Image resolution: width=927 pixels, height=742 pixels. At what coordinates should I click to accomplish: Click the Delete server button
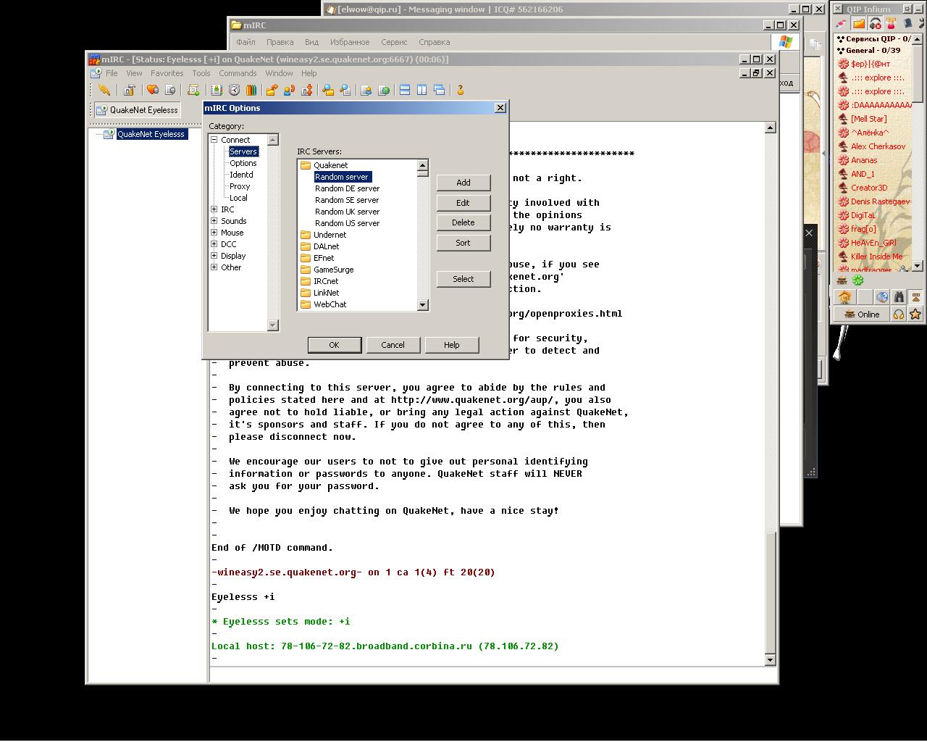click(x=463, y=222)
